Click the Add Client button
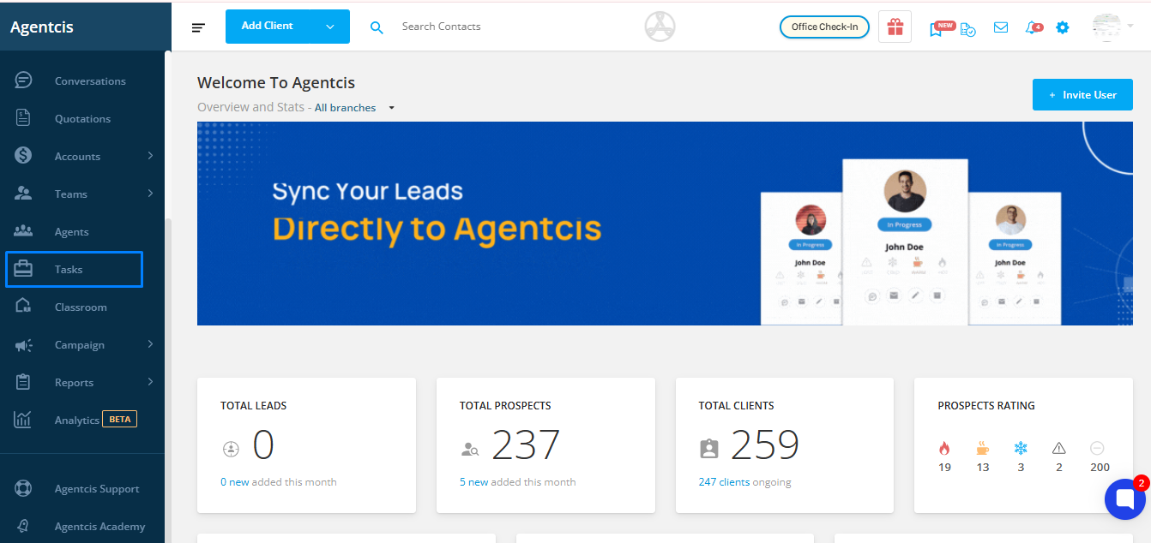Screen dimensions: 1151x543 (x=287, y=27)
